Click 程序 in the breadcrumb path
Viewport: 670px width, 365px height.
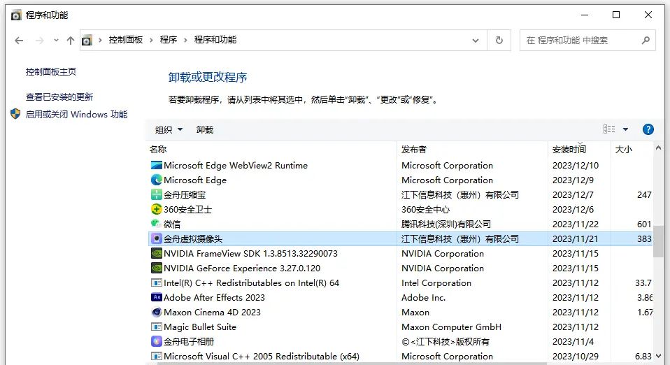[169, 40]
